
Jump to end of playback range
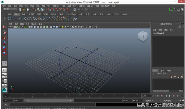pyautogui.click(x=182, y=96)
